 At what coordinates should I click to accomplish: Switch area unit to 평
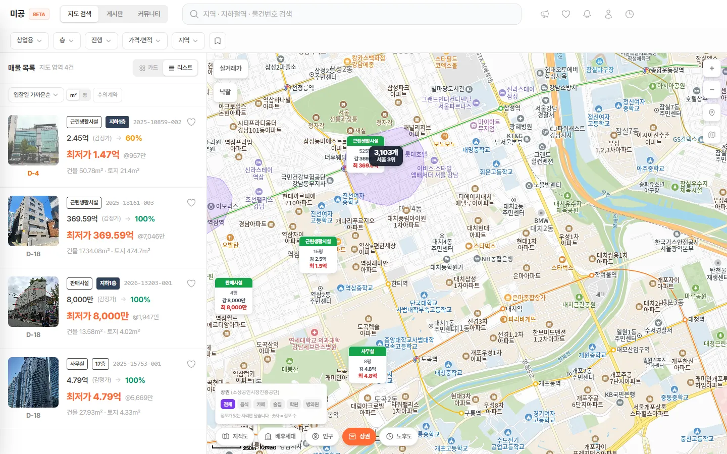coord(85,95)
